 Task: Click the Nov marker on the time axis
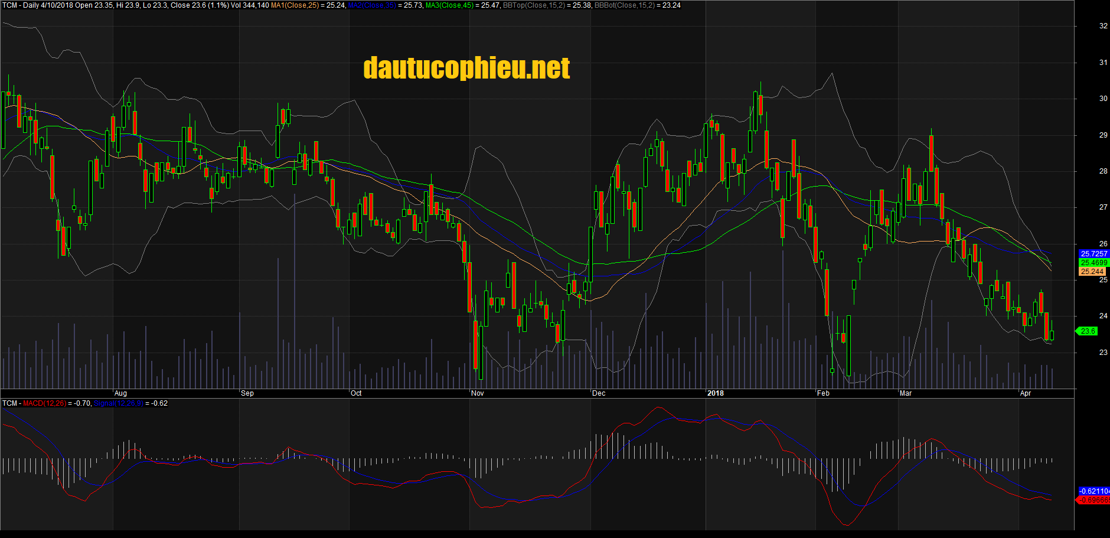pyautogui.click(x=478, y=393)
